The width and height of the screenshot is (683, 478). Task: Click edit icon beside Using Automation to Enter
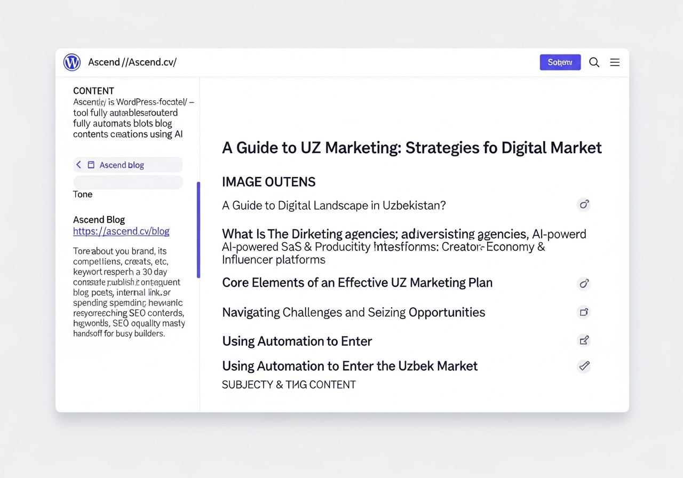[584, 340]
